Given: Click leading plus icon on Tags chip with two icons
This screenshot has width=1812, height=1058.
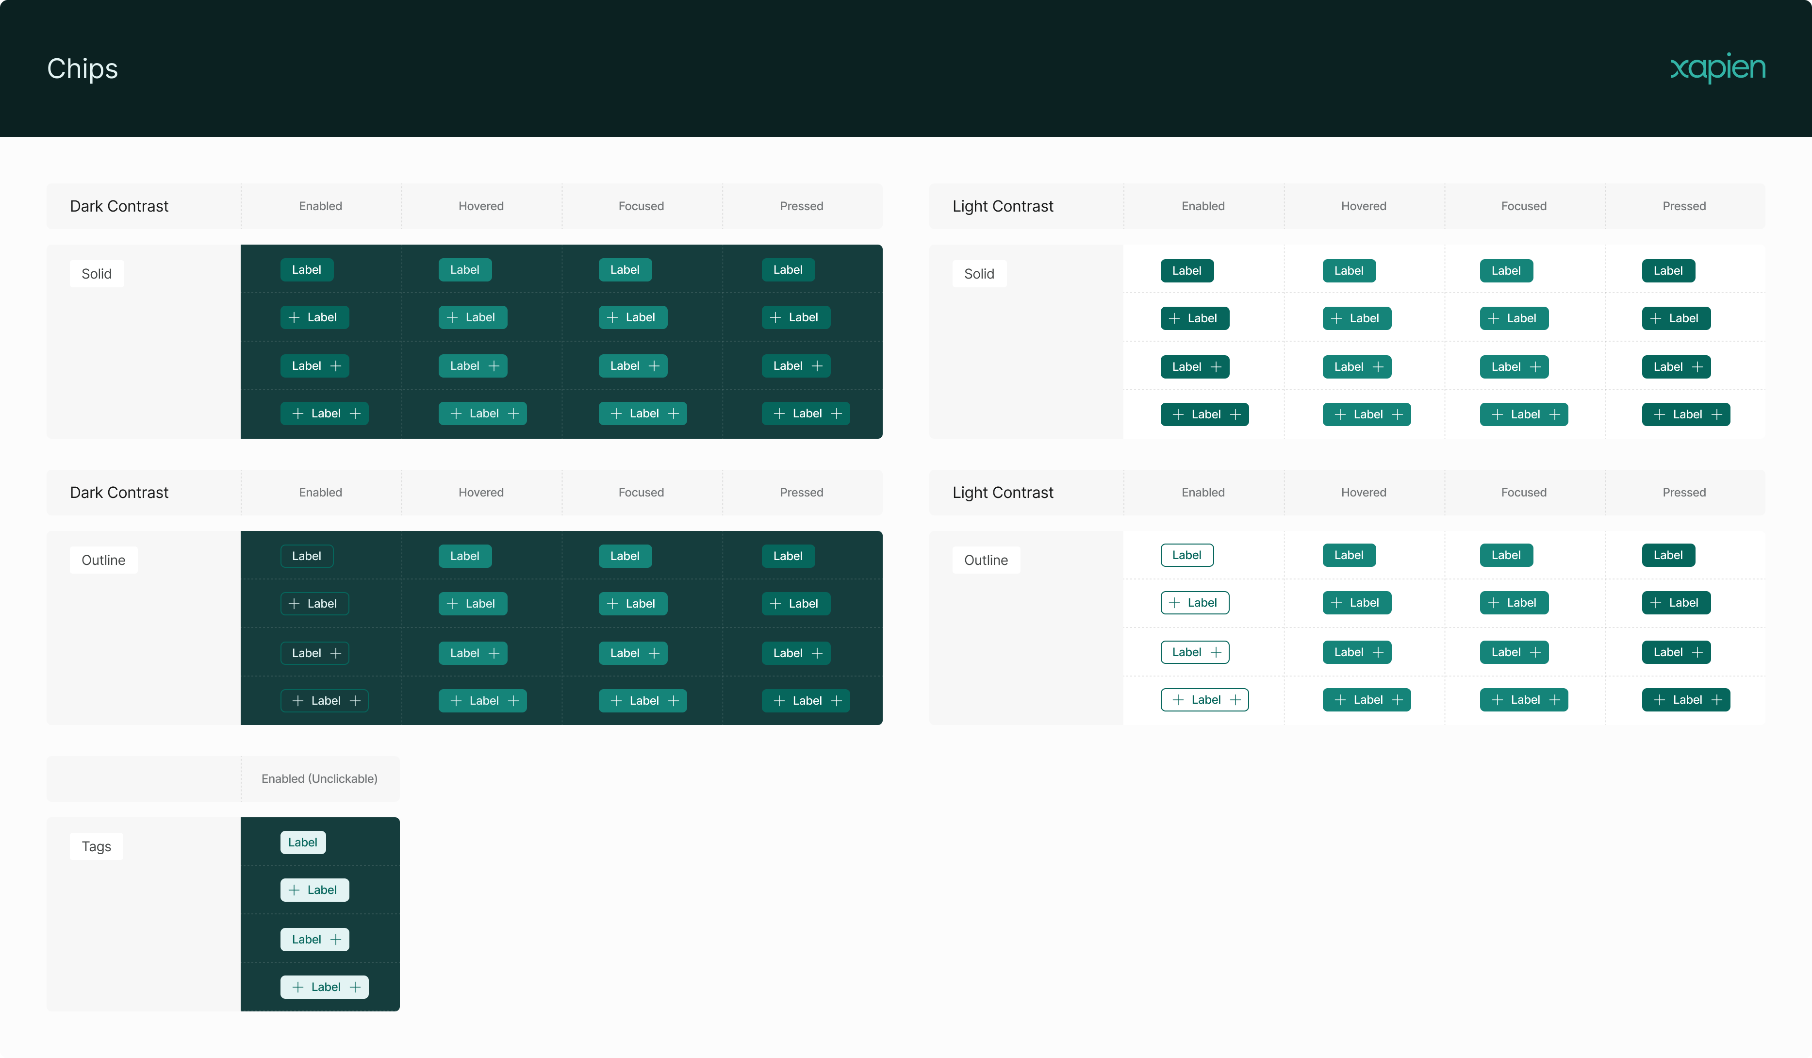Looking at the screenshot, I should pyautogui.click(x=297, y=987).
